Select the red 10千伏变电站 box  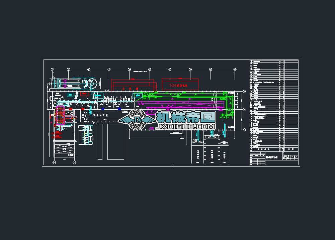point(180,84)
